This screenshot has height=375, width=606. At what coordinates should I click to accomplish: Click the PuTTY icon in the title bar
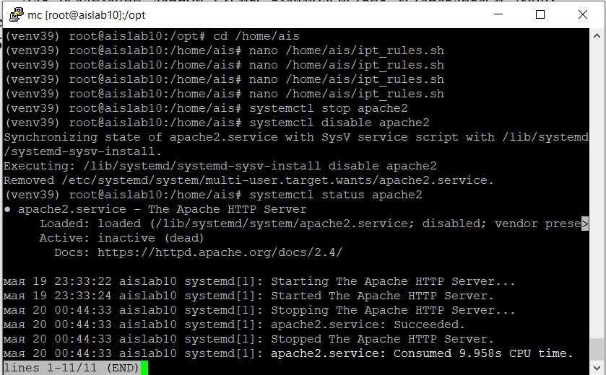coord(16,14)
